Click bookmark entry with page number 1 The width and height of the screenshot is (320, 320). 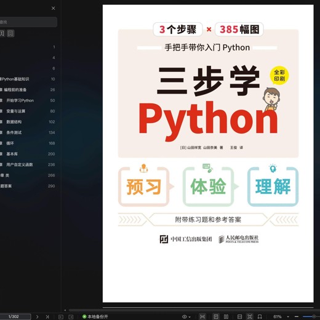pyautogui.click(x=28, y=47)
